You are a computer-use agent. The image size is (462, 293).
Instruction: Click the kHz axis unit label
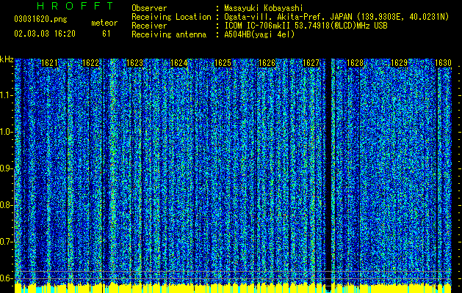click(x=7, y=59)
